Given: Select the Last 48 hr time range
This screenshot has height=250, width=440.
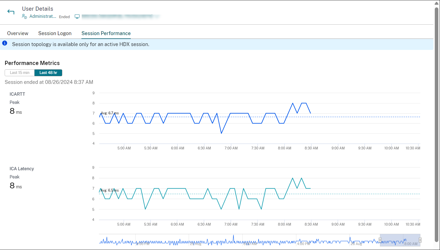Looking at the screenshot, I should click(x=48, y=73).
